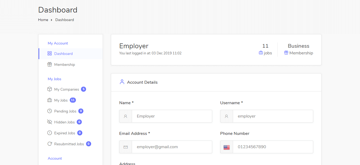Click the Phone Number input field
Screen dimensions: 360x165
coord(273,147)
